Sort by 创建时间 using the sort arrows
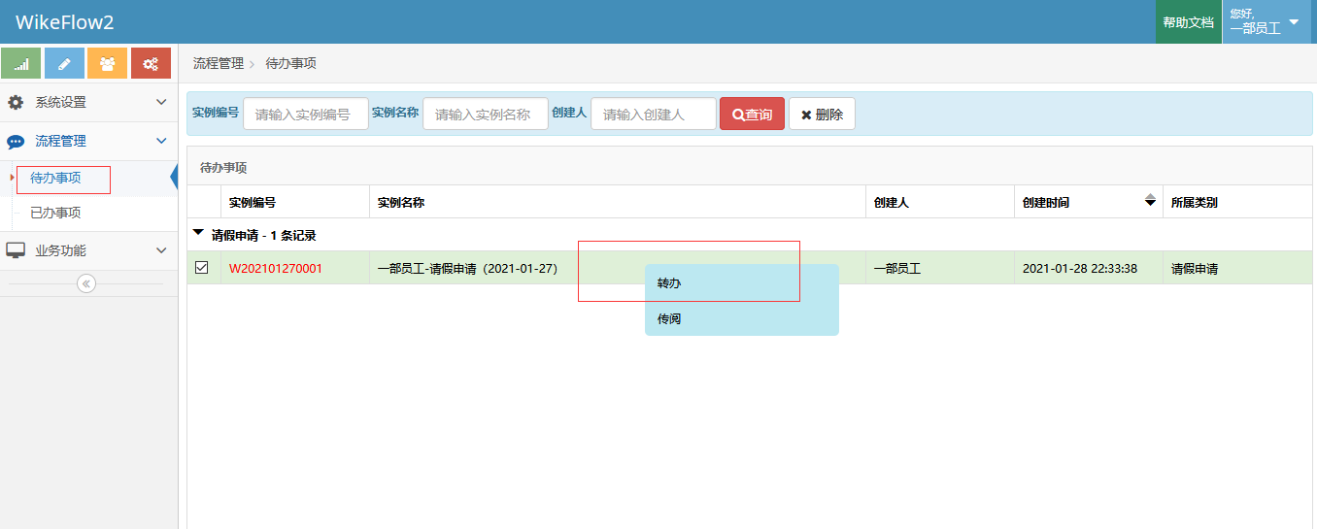Screen dimensions: 1317x529 (1151, 201)
